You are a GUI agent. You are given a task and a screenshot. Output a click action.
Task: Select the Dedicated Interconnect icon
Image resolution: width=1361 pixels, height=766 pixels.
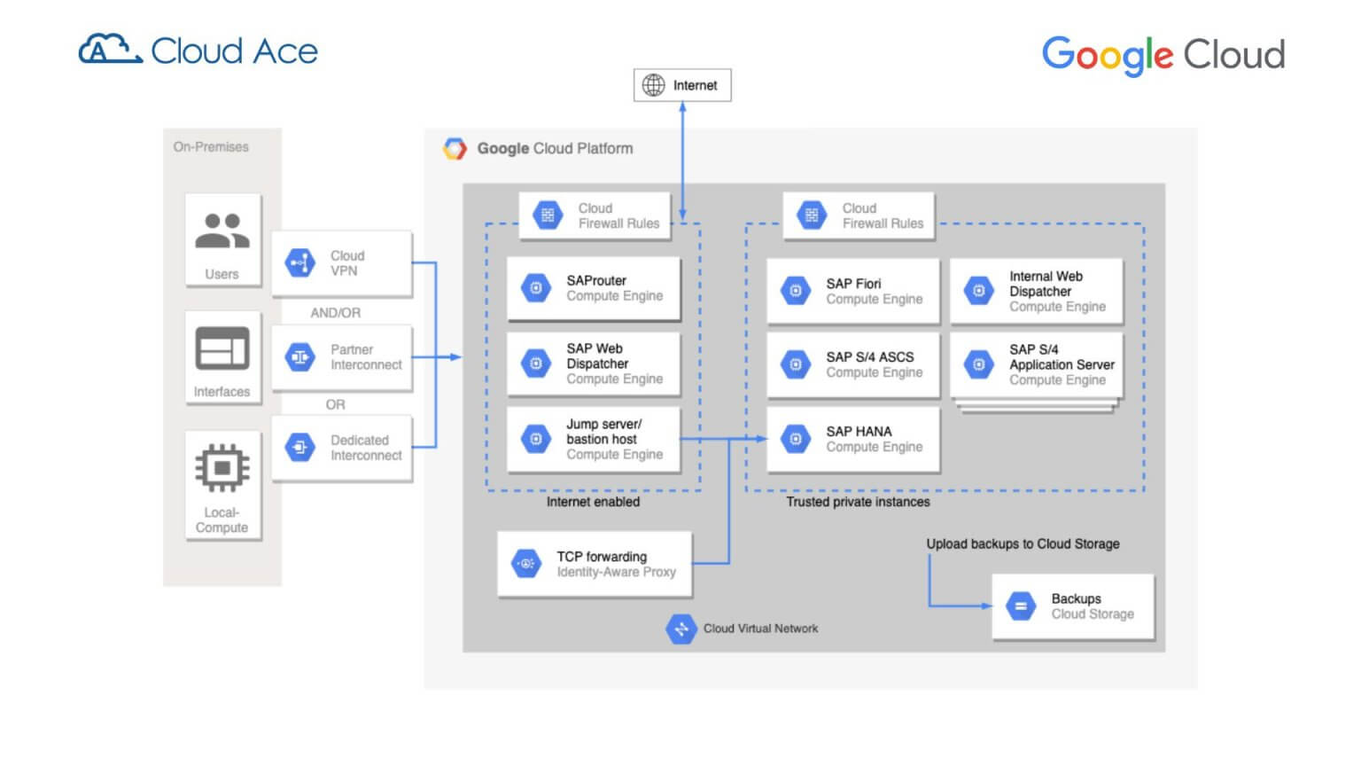coord(301,447)
